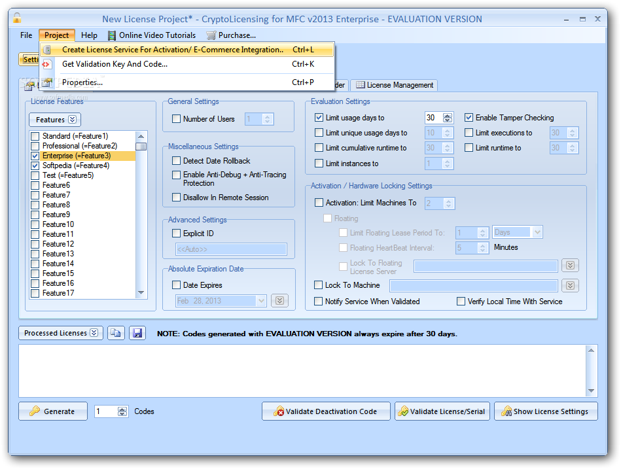The image size is (621, 469).
Task: Click Show License Settings button
Action: tap(546, 411)
